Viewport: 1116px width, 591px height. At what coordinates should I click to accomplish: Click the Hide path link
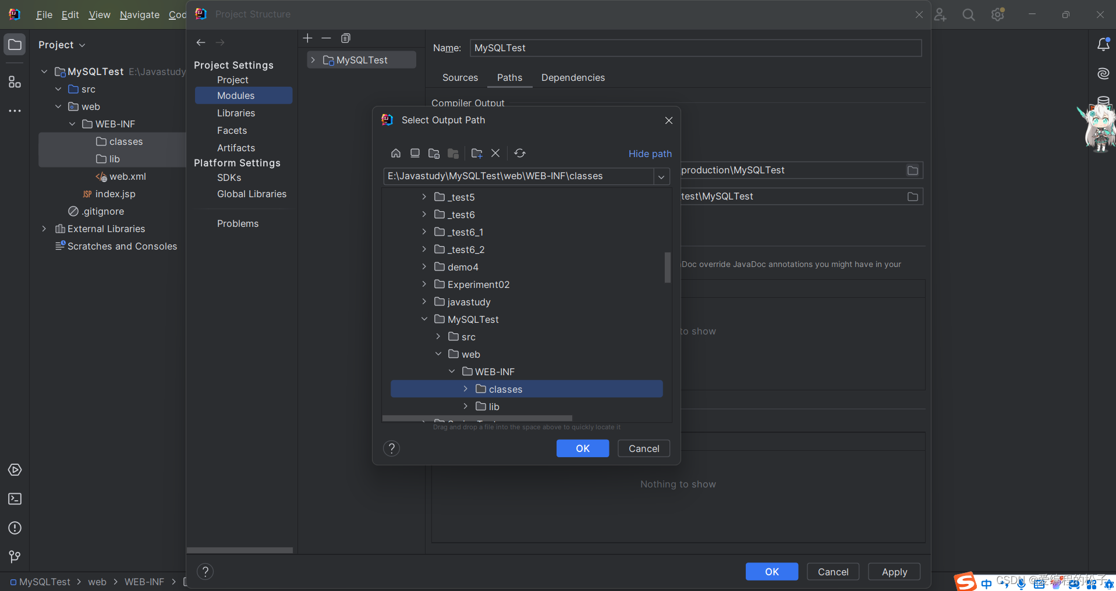coord(650,154)
